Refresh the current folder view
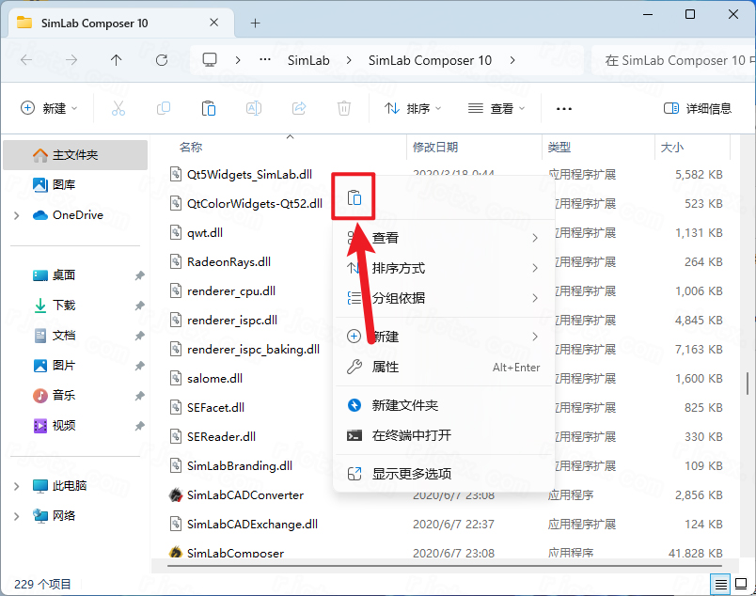The image size is (756, 596). pos(162,60)
